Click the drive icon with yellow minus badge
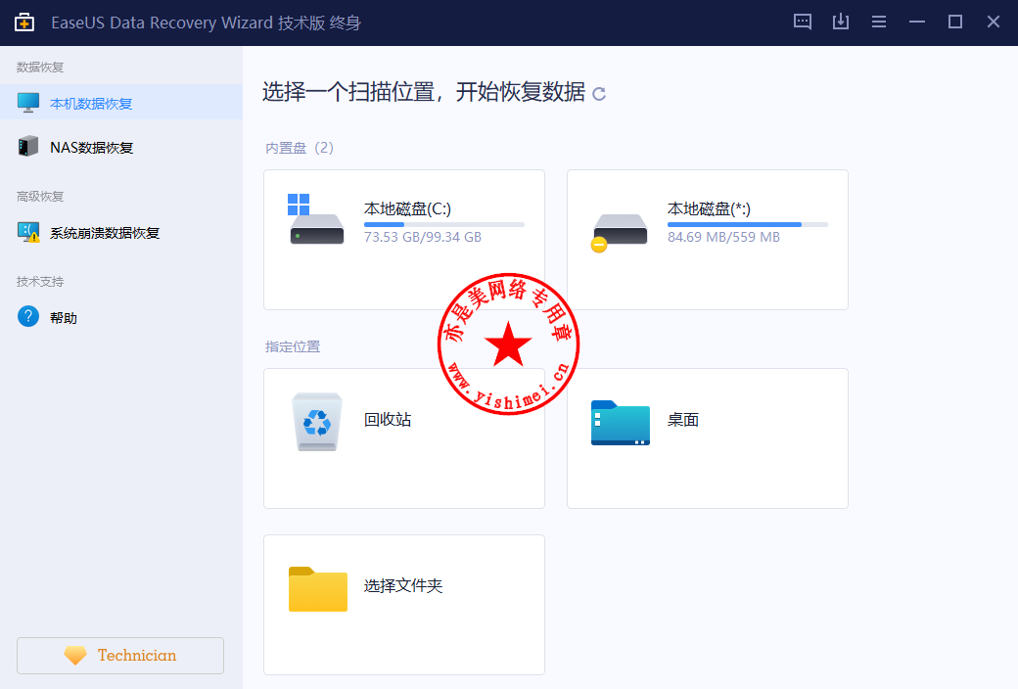Viewport: 1018px width, 689px height. coord(619,233)
